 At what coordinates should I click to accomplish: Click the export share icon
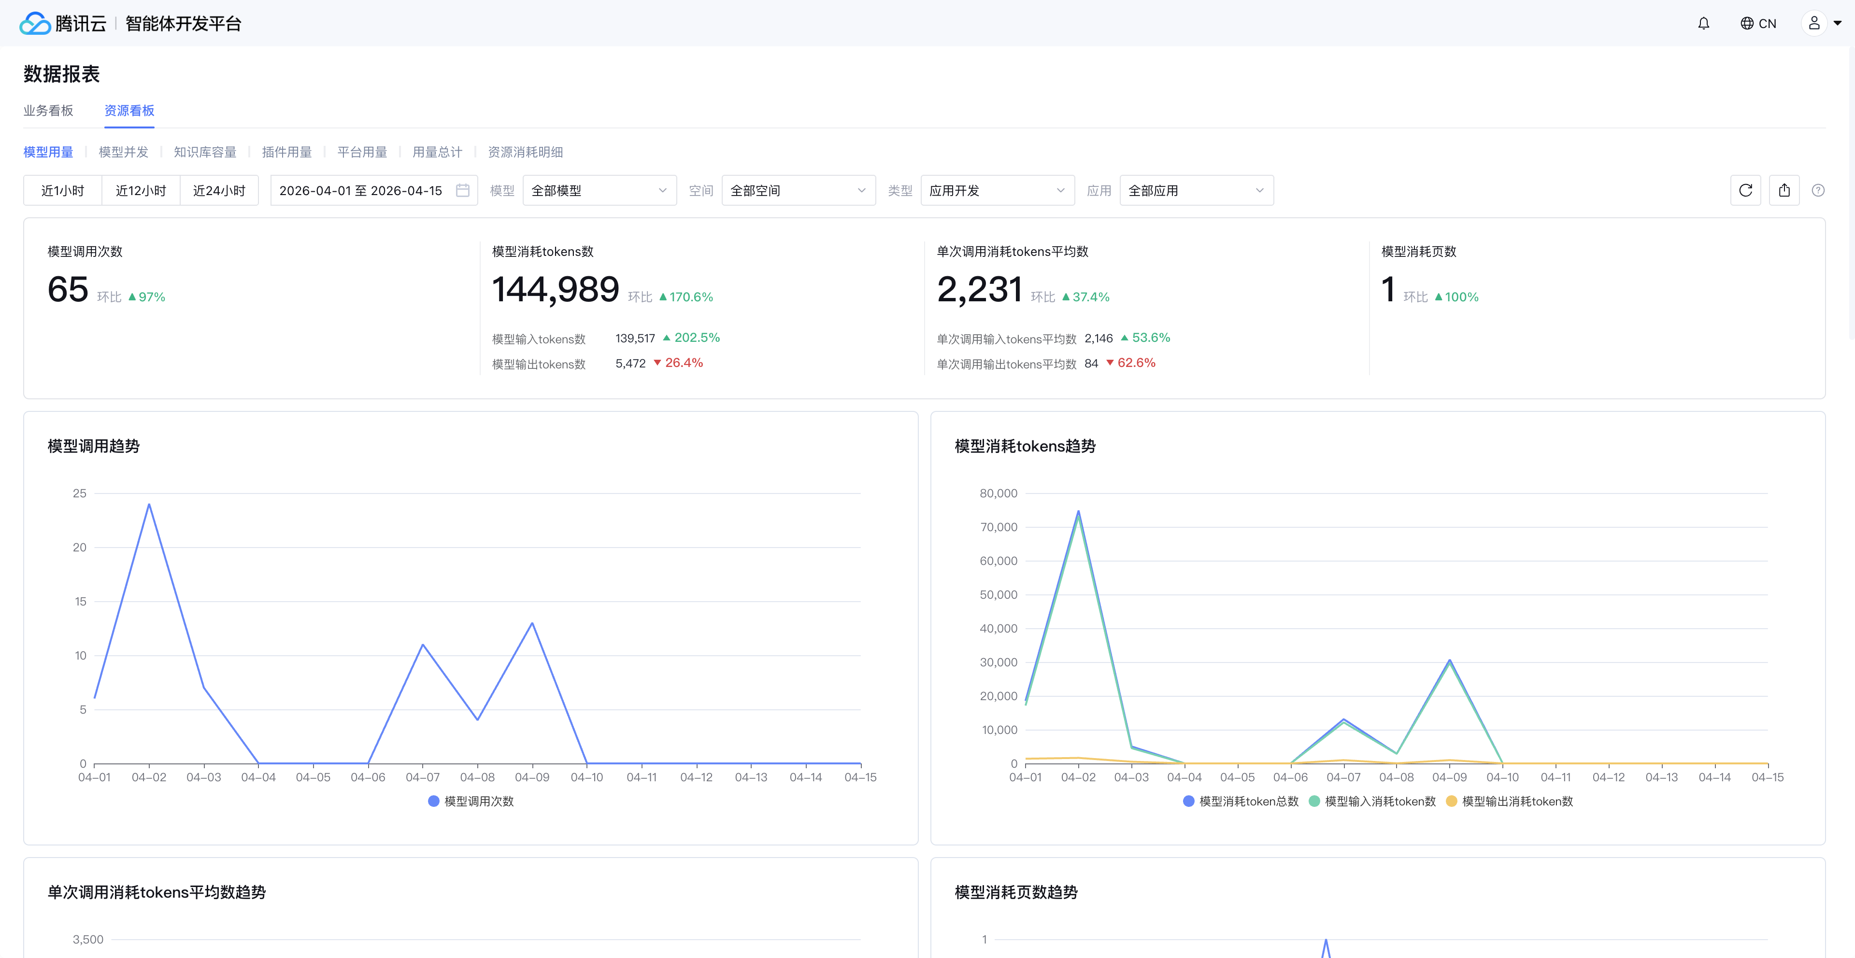click(x=1784, y=191)
